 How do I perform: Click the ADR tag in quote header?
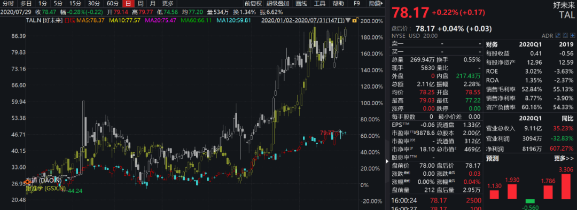tap(547, 36)
